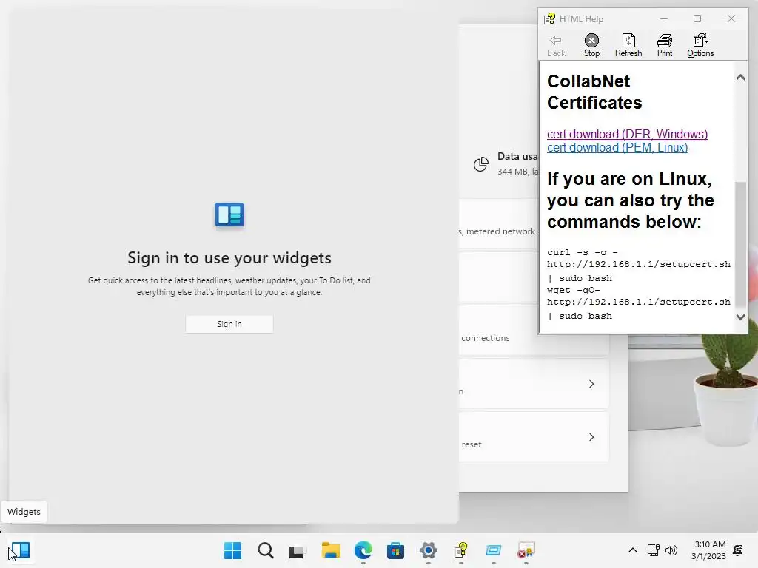
Task: Switch to HTML Help taskbar icon
Action: pos(461,550)
